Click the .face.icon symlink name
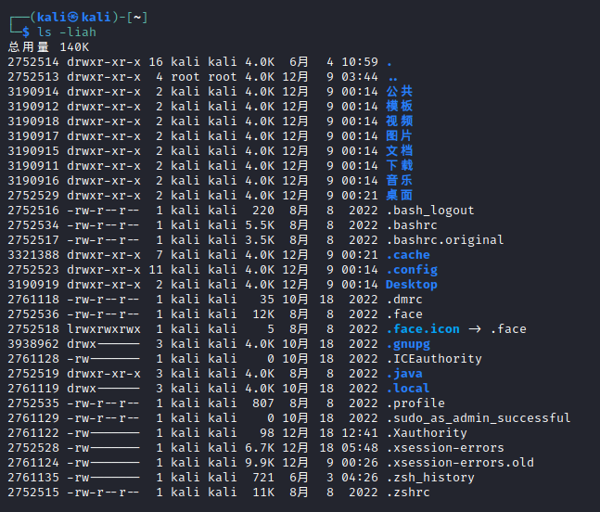 pyautogui.click(x=422, y=328)
